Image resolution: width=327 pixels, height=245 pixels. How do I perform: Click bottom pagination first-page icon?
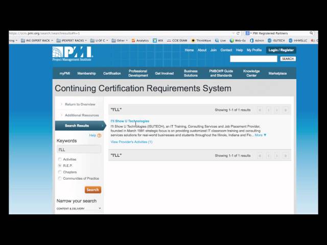[260, 156]
